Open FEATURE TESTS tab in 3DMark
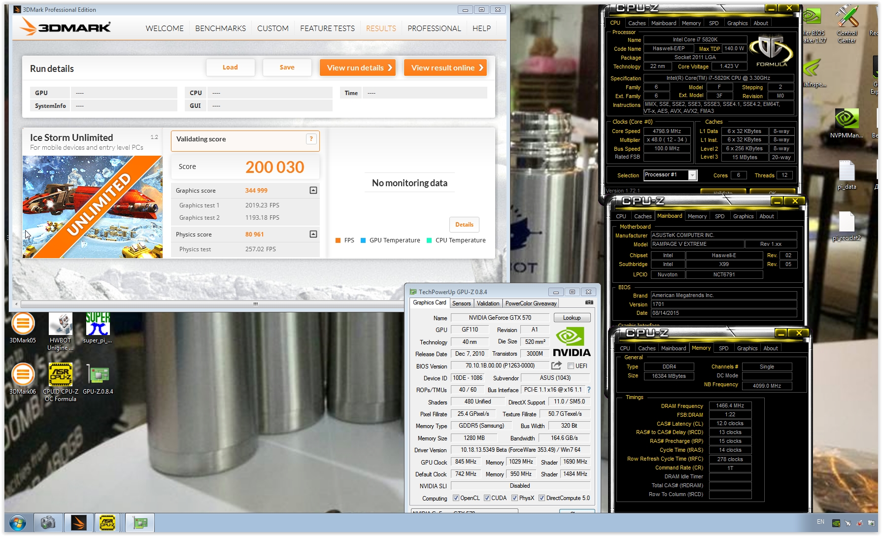This screenshot has width=882, height=536. 327,29
